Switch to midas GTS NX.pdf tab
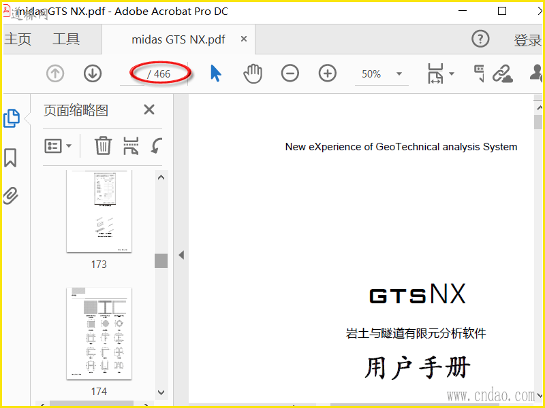Image resolution: width=545 pixels, height=408 pixels. (178, 39)
